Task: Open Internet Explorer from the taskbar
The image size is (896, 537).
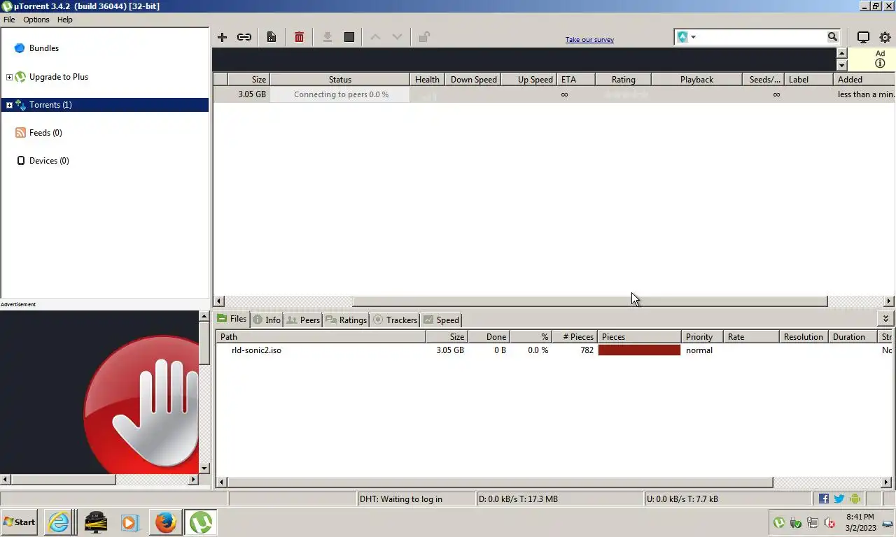Action: (59, 522)
